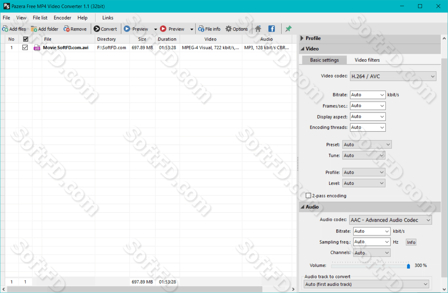This screenshot has width=448, height=293.
Task: Open Audio track to convert dropdown
Action: tap(366, 284)
